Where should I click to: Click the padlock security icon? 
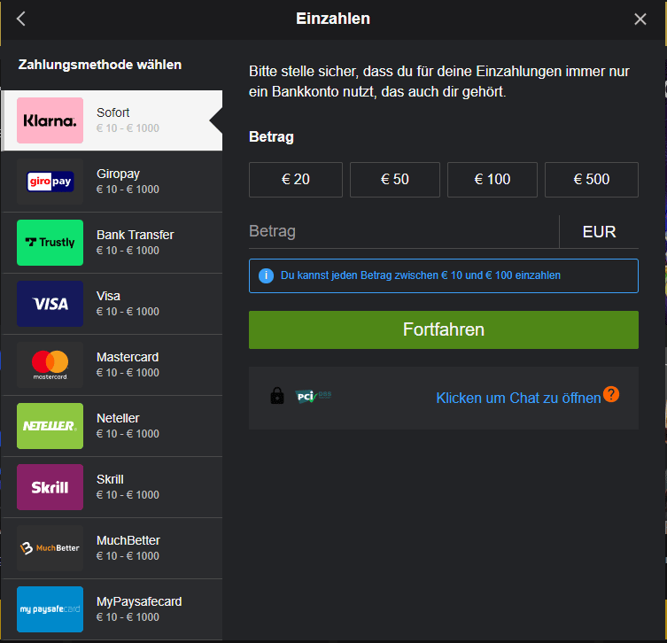click(x=277, y=396)
